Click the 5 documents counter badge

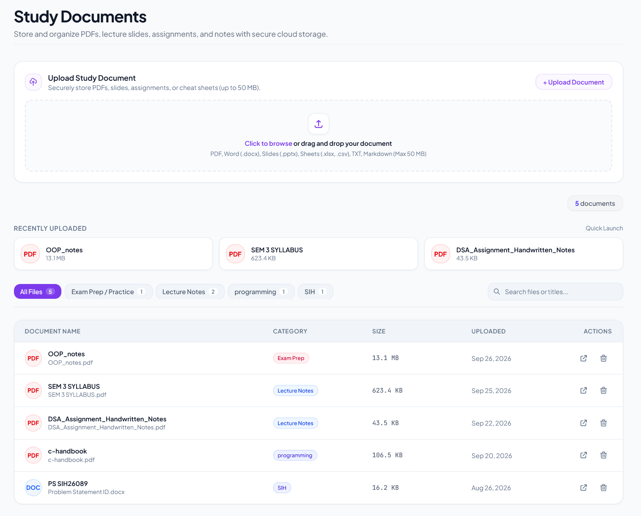click(x=595, y=203)
